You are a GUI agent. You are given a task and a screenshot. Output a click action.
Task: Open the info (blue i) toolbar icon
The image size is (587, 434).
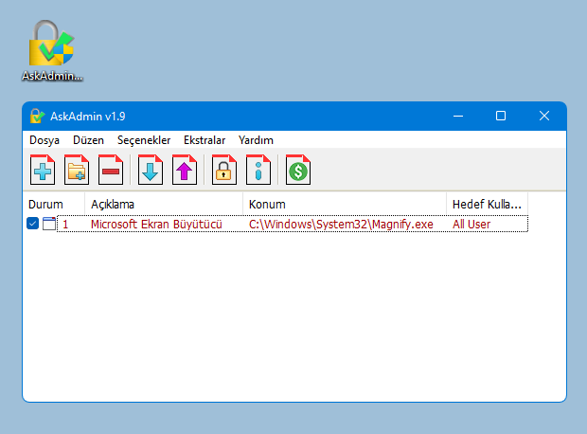(x=258, y=170)
